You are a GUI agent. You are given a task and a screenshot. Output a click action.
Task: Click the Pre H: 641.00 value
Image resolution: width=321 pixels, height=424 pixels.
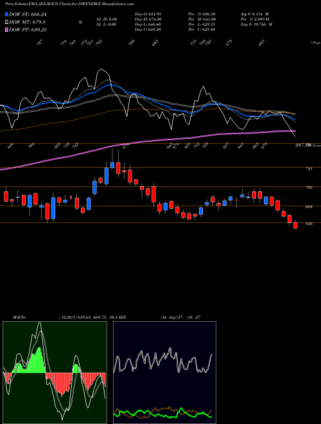(202, 19)
